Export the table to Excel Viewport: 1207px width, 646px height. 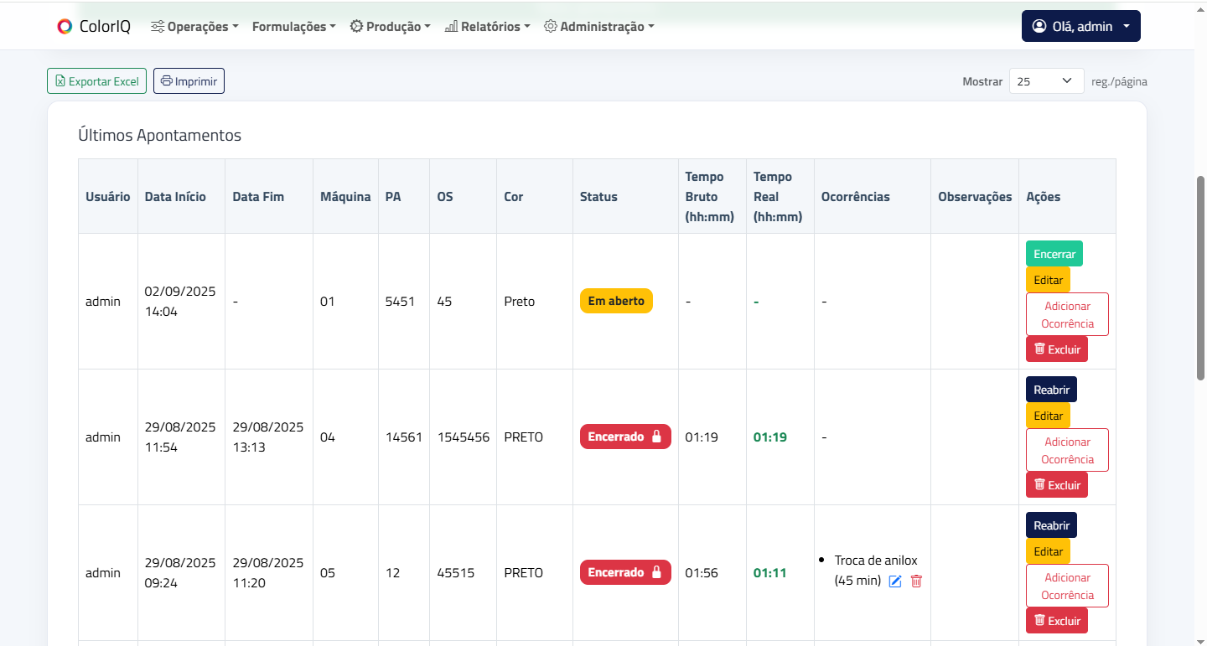(x=97, y=81)
